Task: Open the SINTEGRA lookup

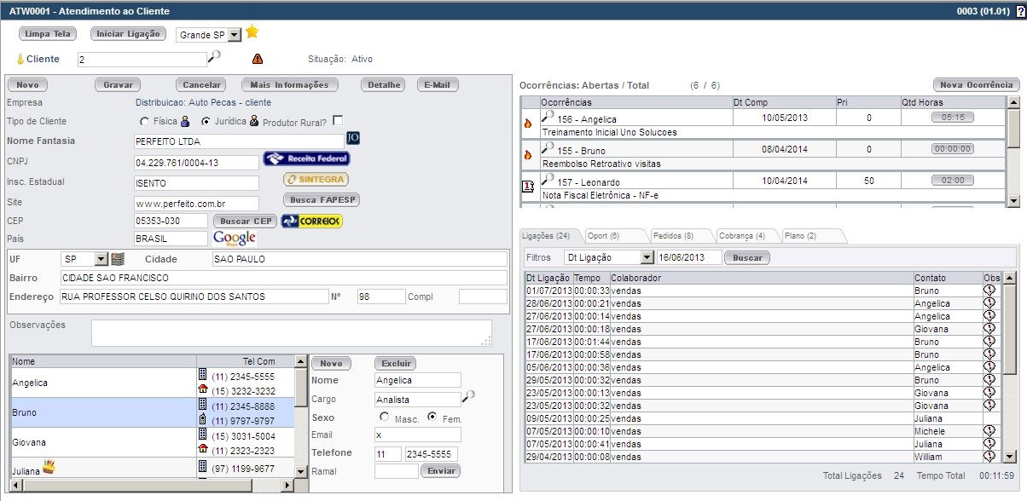Action: tap(316, 179)
